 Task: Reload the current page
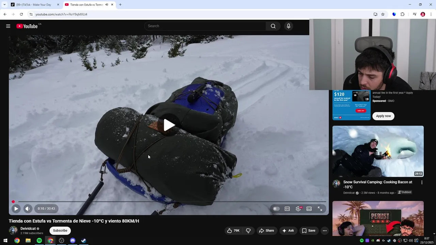tap(21, 14)
